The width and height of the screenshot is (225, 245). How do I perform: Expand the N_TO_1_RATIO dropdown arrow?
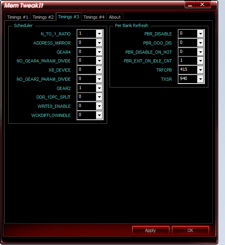click(x=99, y=34)
